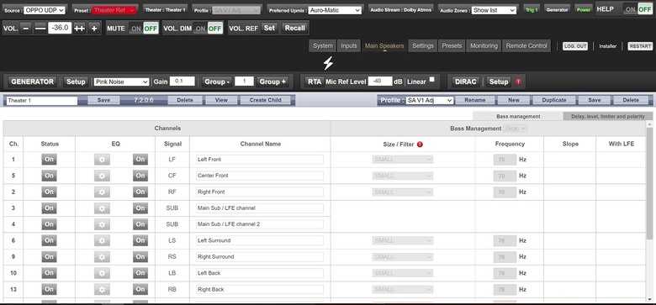Image resolution: width=656 pixels, height=305 pixels.
Task: Open the Preset dropdown showing Theater Ref
Action: (114, 10)
